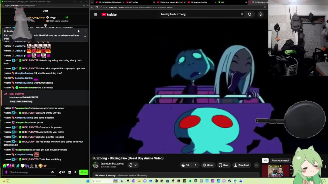This screenshot has width=328, height=184.
Task: Go to the YouTube home logo
Action: click(109, 14)
